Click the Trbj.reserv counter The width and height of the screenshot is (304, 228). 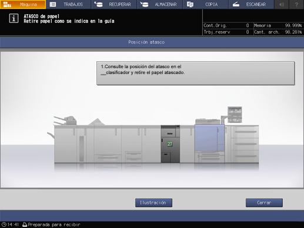click(226, 32)
